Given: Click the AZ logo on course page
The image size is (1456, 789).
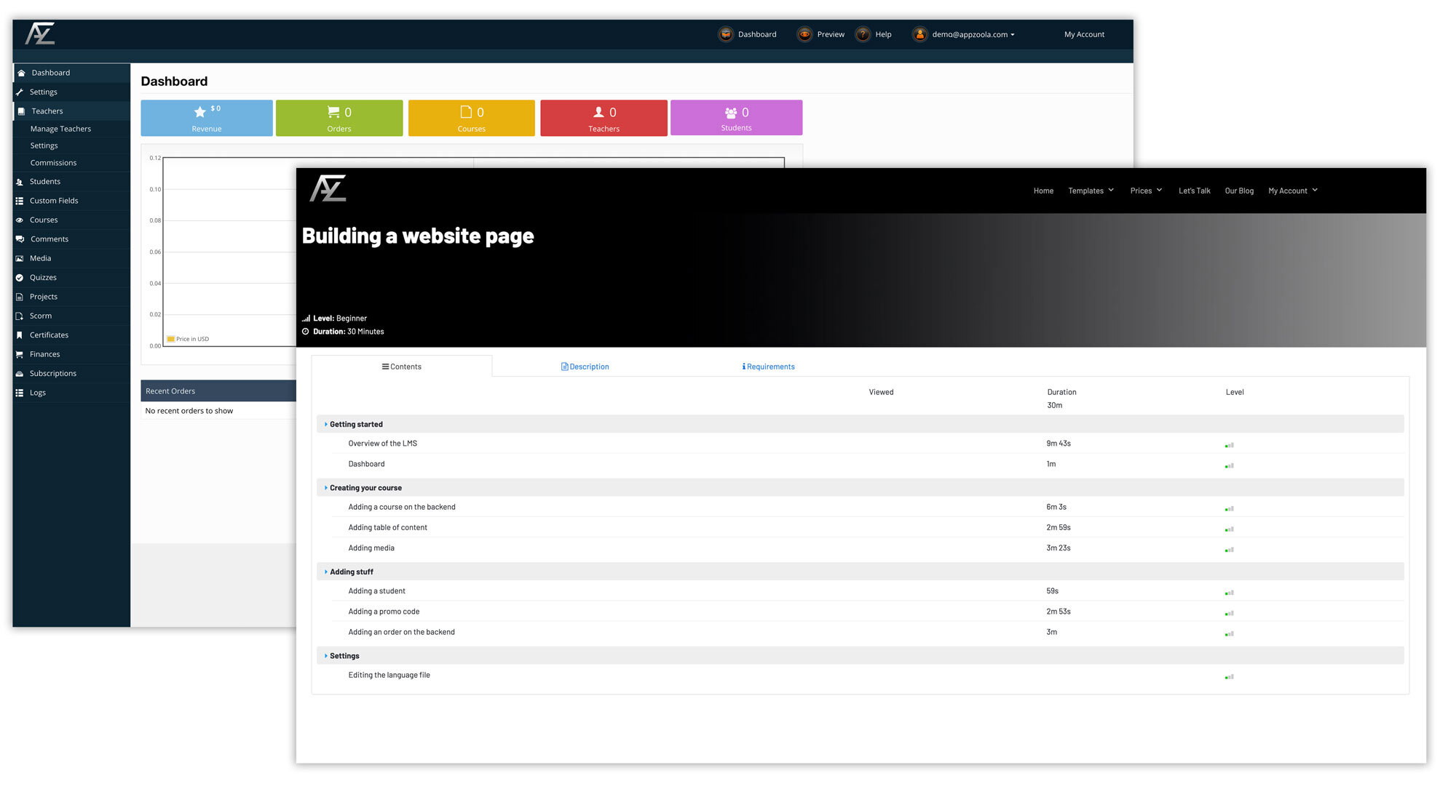Looking at the screenshot, I should (328, 188).
